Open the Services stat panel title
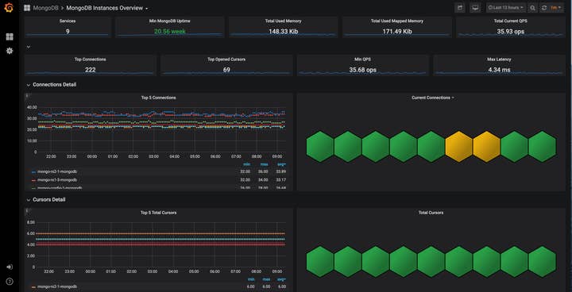The width and height of the screenshot is (572, 292). (x=68, y=21)
